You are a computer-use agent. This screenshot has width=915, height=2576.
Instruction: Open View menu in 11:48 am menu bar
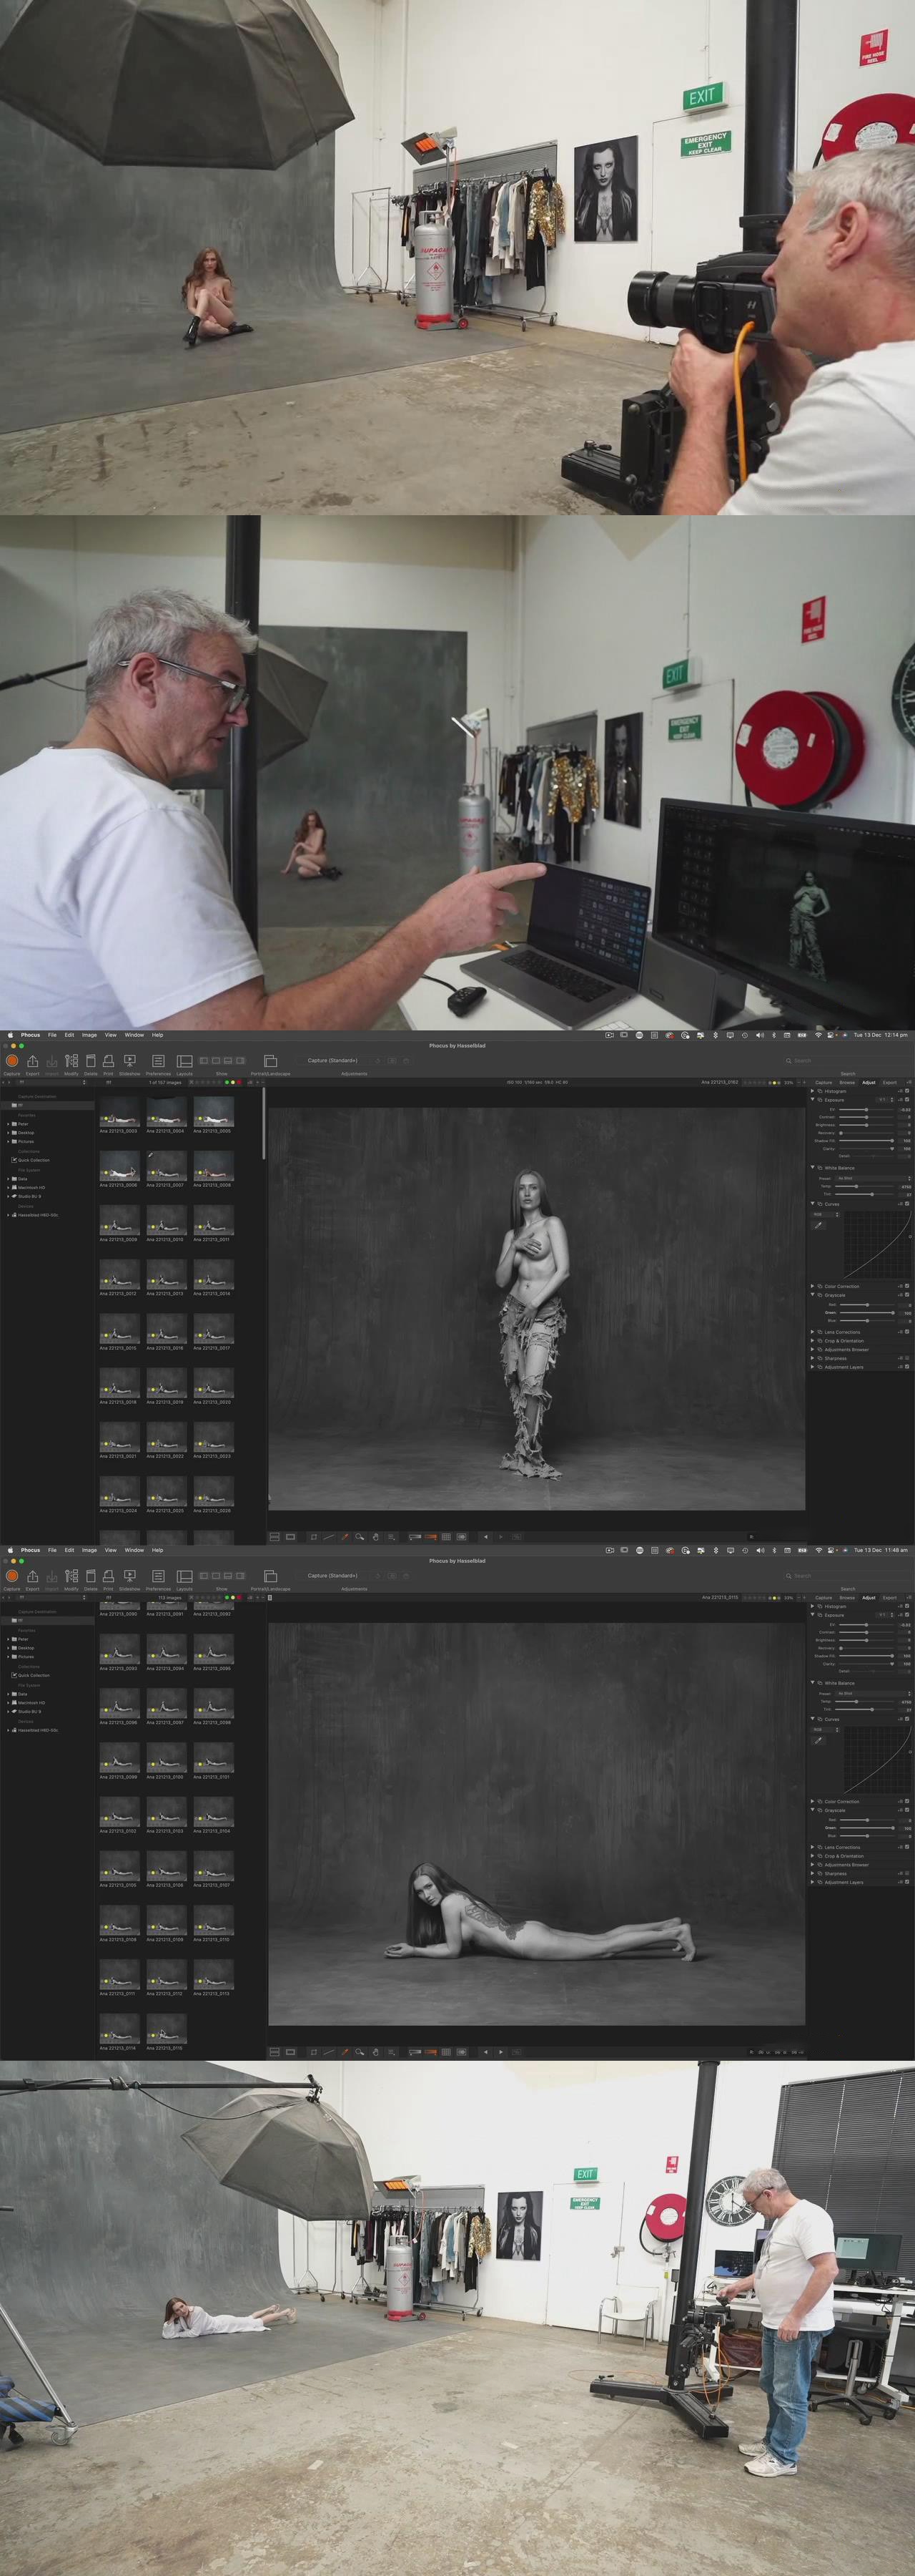point(111,1550)
